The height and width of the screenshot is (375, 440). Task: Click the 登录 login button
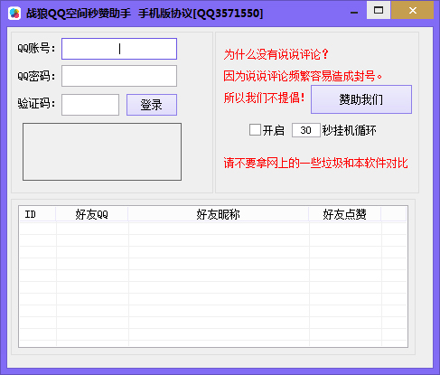pos(152,105)
